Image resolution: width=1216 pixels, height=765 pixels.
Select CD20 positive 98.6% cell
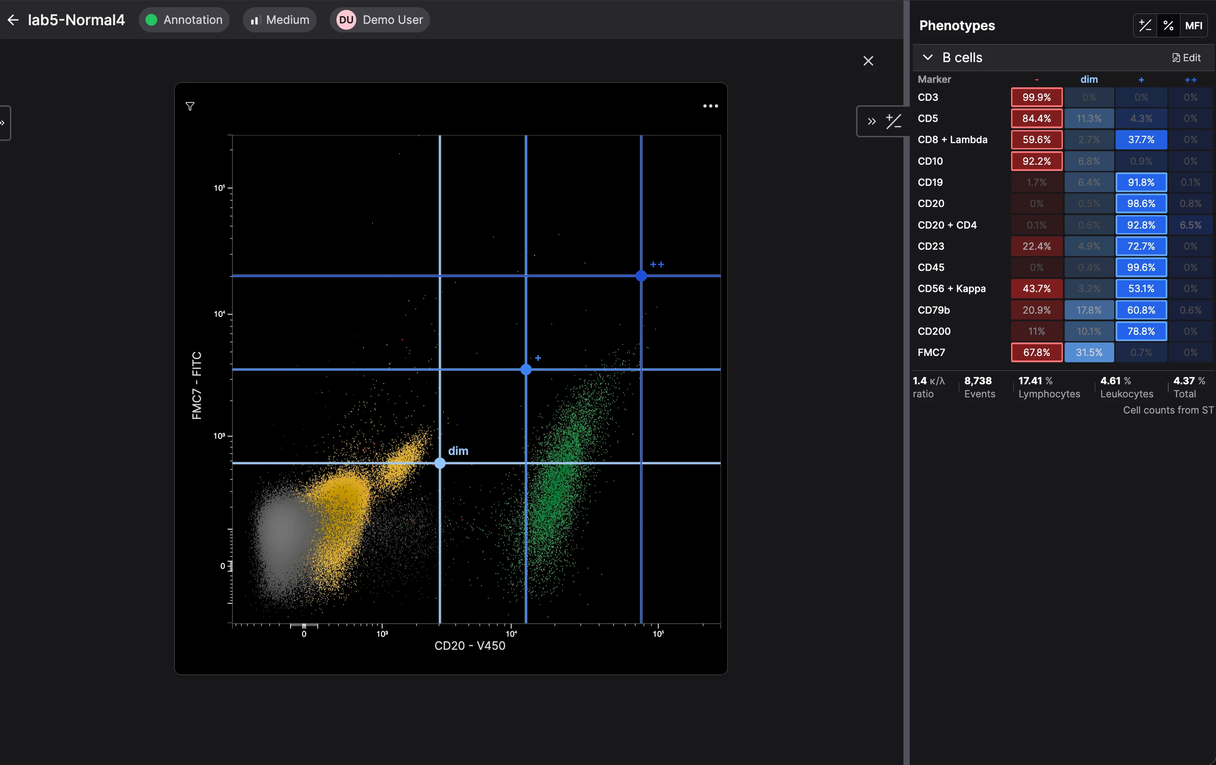[1141, 203]
